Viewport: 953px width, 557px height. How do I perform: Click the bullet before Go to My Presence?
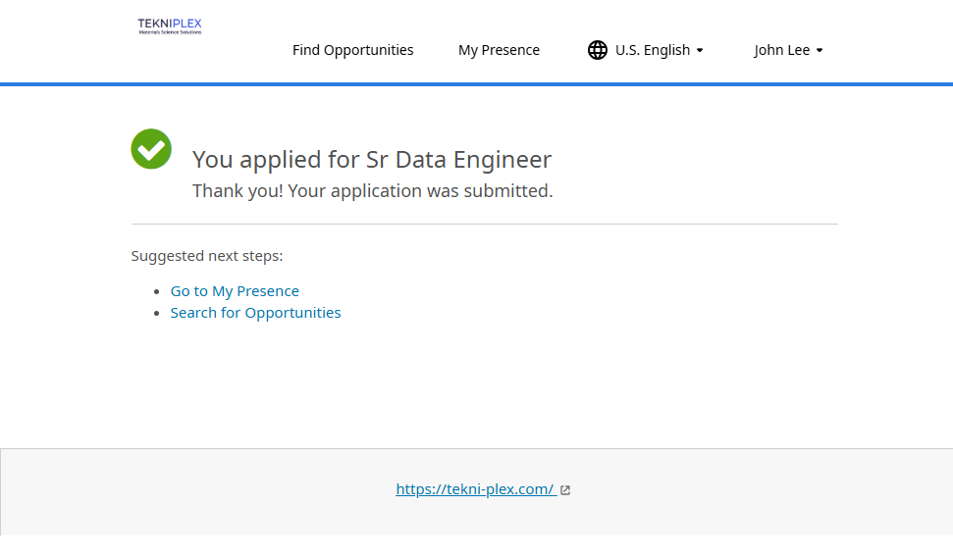tap(157, 292)
